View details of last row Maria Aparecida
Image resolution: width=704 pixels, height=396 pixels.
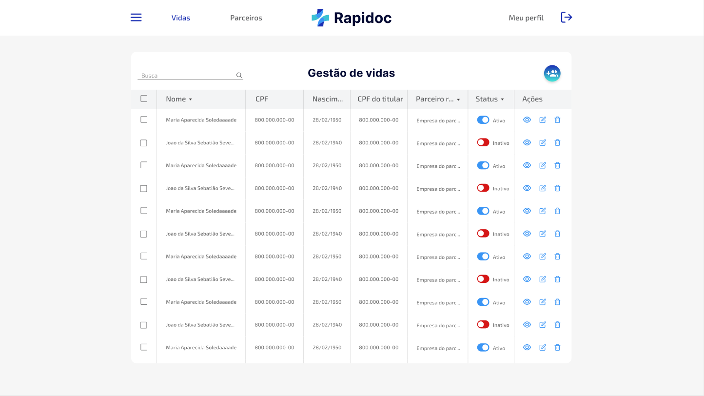tap(527, 347)
